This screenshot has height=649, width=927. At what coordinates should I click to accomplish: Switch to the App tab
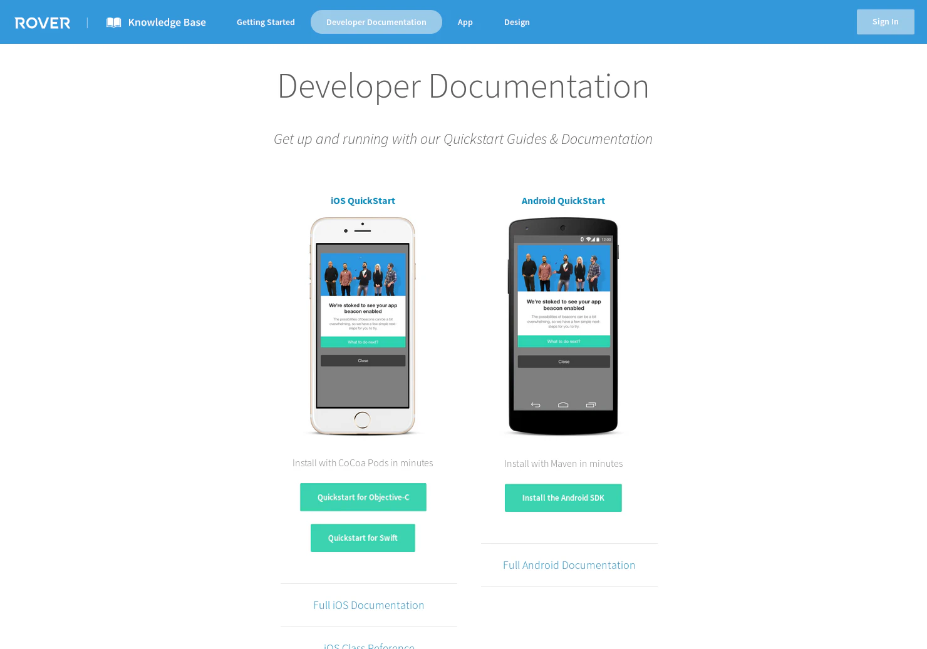click(465, 22)
